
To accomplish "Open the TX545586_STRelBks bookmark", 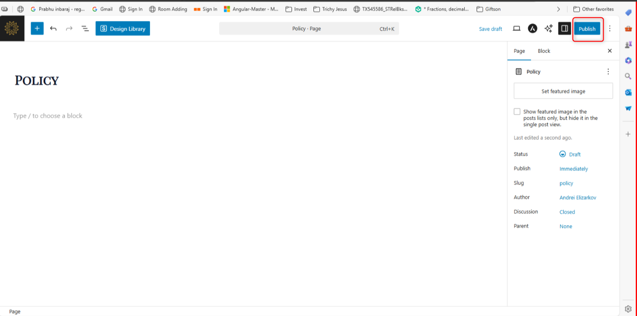I will tap(381, 9).
